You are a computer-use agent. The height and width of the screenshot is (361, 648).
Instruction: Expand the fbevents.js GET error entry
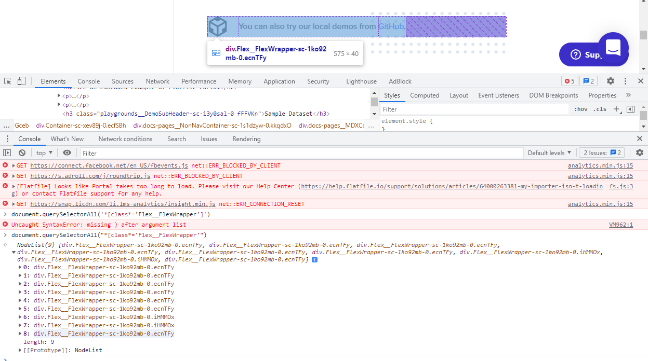[14, 166]
